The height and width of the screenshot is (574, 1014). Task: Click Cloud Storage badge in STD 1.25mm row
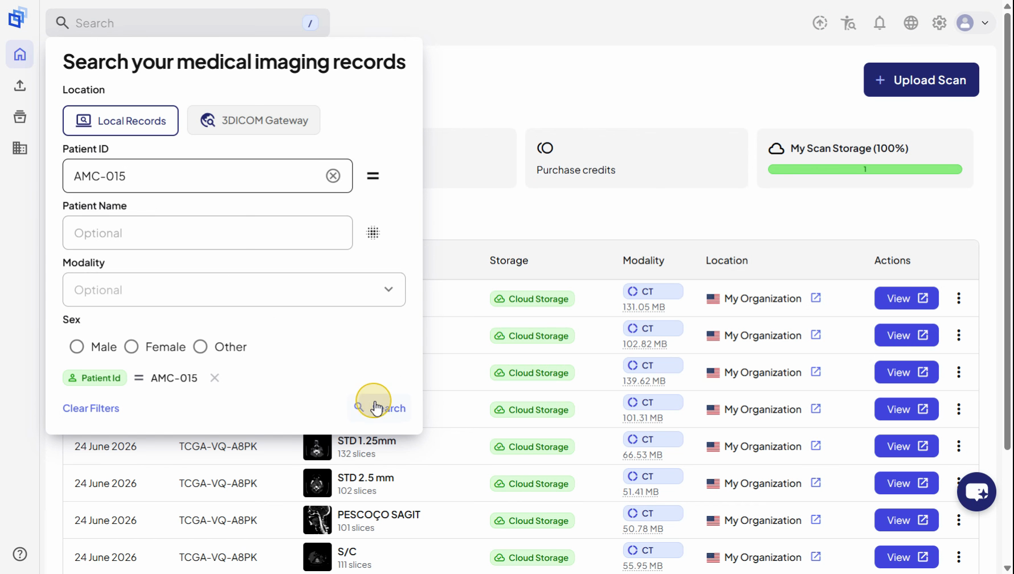(532, 447)
